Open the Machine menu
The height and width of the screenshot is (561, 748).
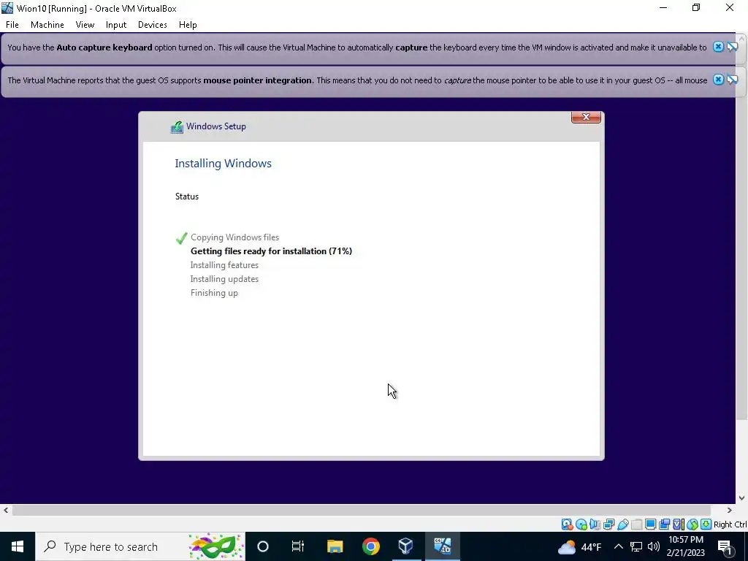pos(47,25)
